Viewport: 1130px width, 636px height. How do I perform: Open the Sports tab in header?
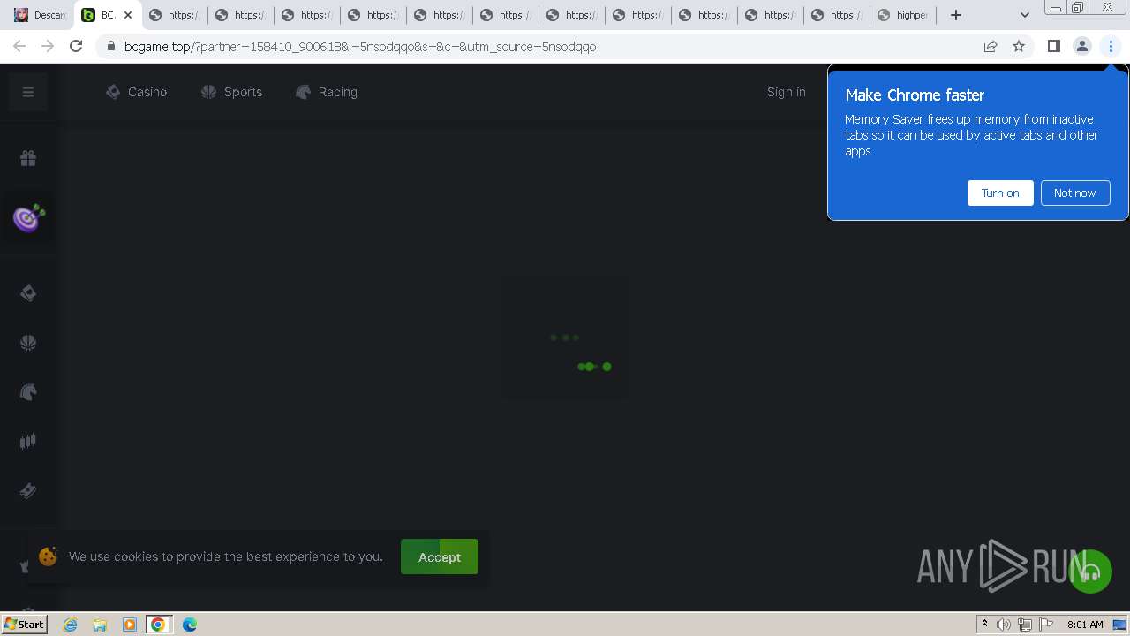click(x=232, y=92)
